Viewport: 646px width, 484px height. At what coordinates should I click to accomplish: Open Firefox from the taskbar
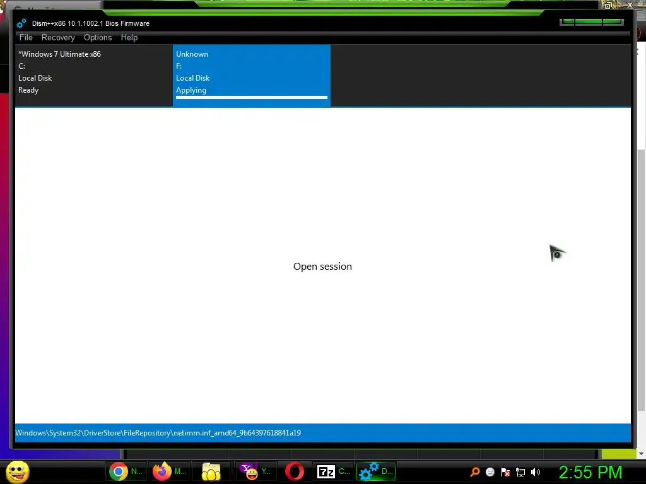169,471
